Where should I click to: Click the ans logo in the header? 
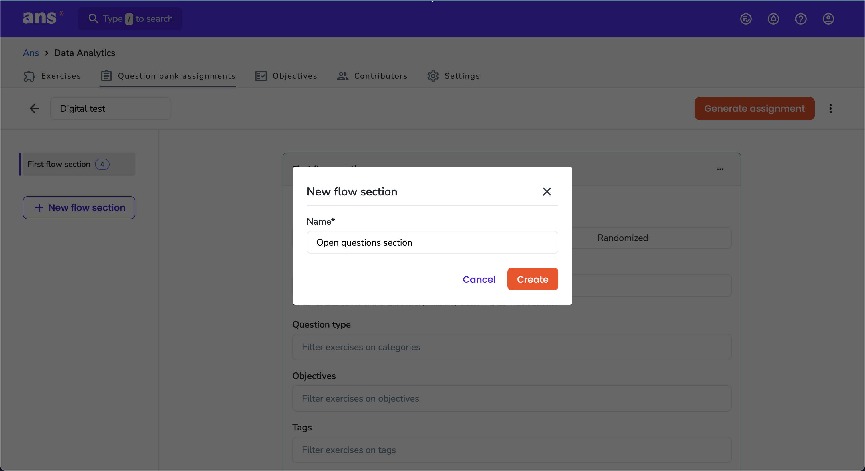click(x=43, y=18)
